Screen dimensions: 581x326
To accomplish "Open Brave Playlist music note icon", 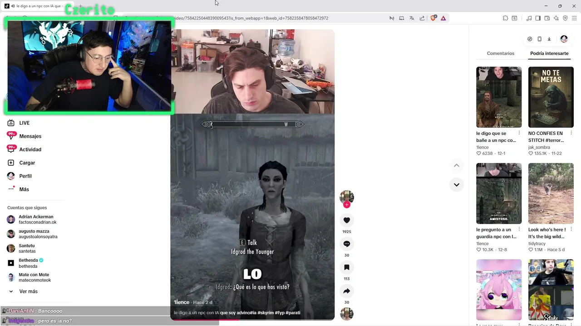I will coord(529,18).
